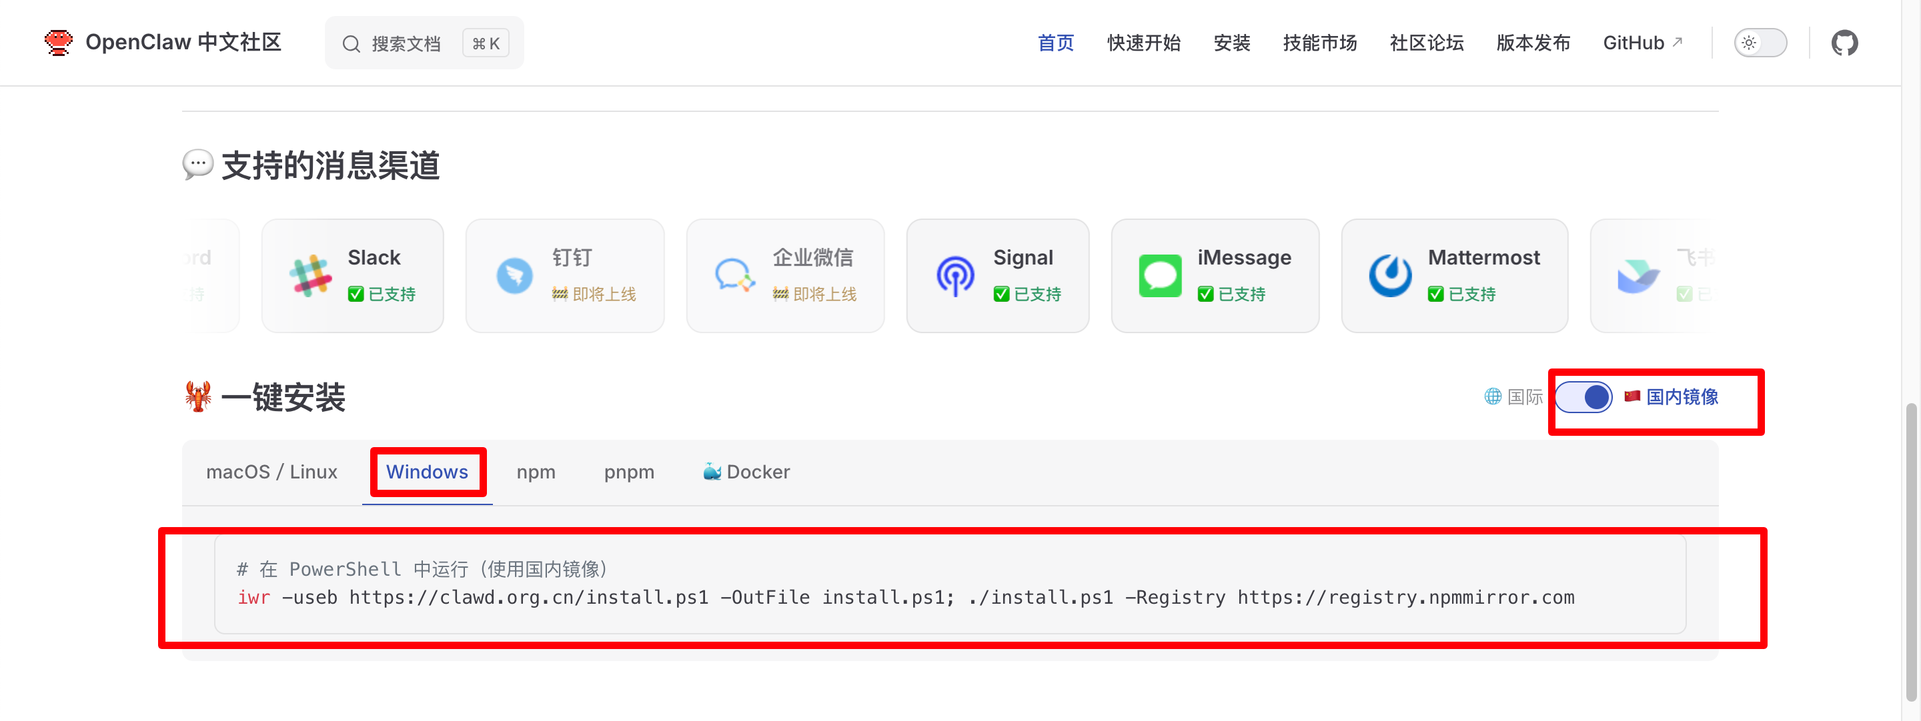
Task: Open the GitHub octocat icon link
Action: [1844, 43]
